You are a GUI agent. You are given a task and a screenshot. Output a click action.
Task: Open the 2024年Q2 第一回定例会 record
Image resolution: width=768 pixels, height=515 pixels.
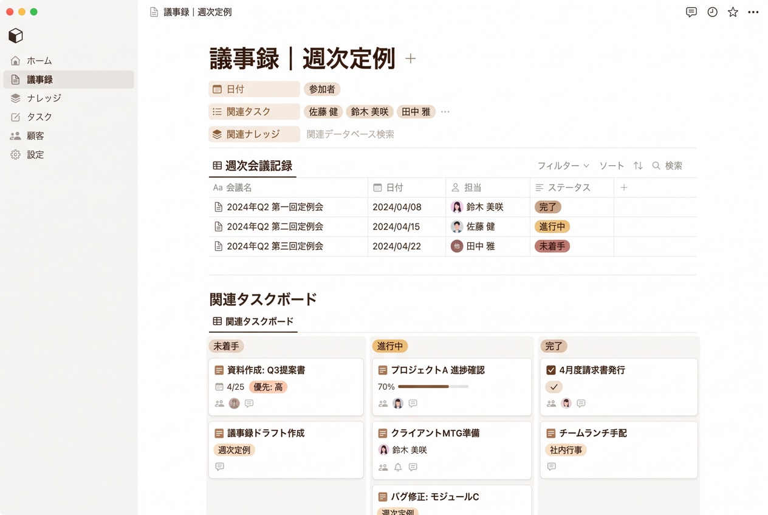pos(275,207)
